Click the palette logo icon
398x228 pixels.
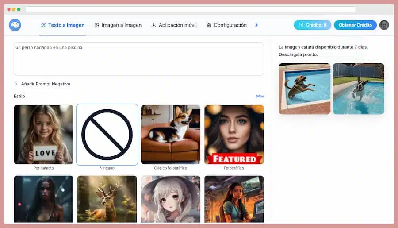coord(15,25)
